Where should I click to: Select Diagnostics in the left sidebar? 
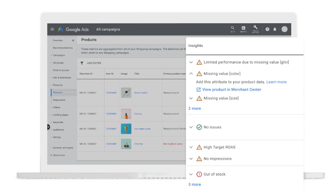[x=59, y=100]
